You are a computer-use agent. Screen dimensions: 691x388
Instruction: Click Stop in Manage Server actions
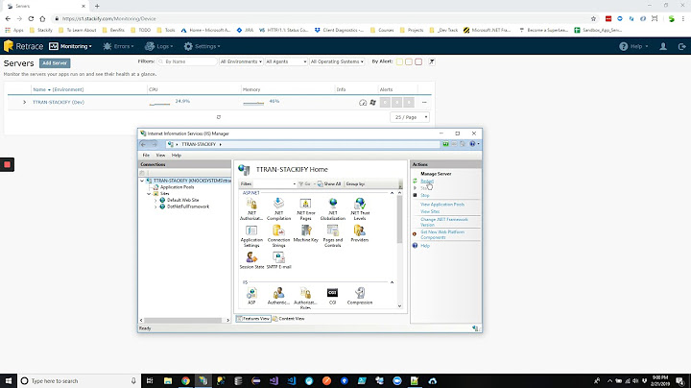(425, 195)
